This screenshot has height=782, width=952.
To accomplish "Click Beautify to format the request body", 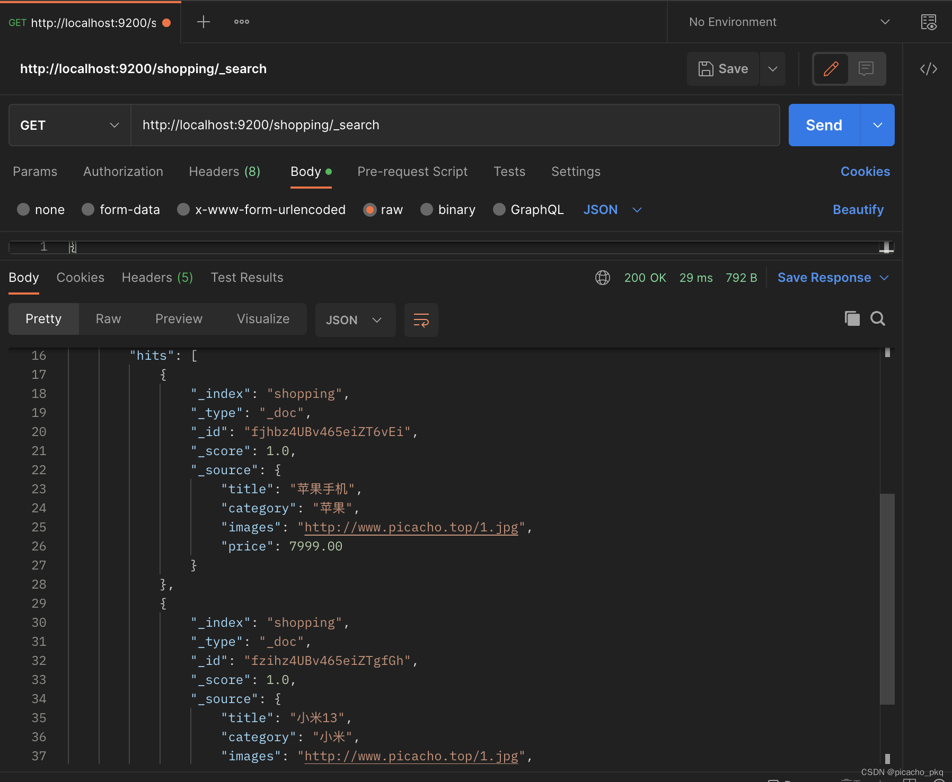I will (858, 210).
